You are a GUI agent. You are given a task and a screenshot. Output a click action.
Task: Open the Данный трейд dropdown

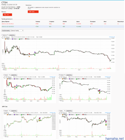[17, 31]
